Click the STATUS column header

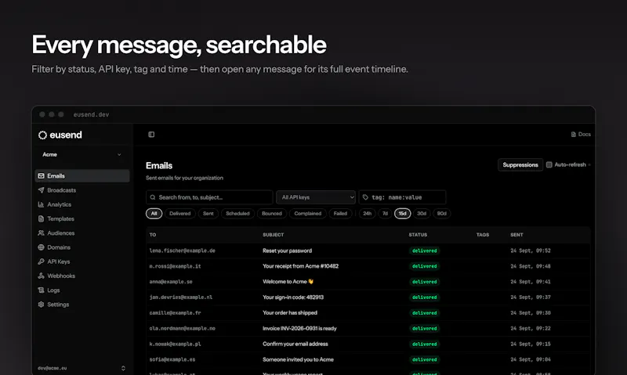click(418, 235)
